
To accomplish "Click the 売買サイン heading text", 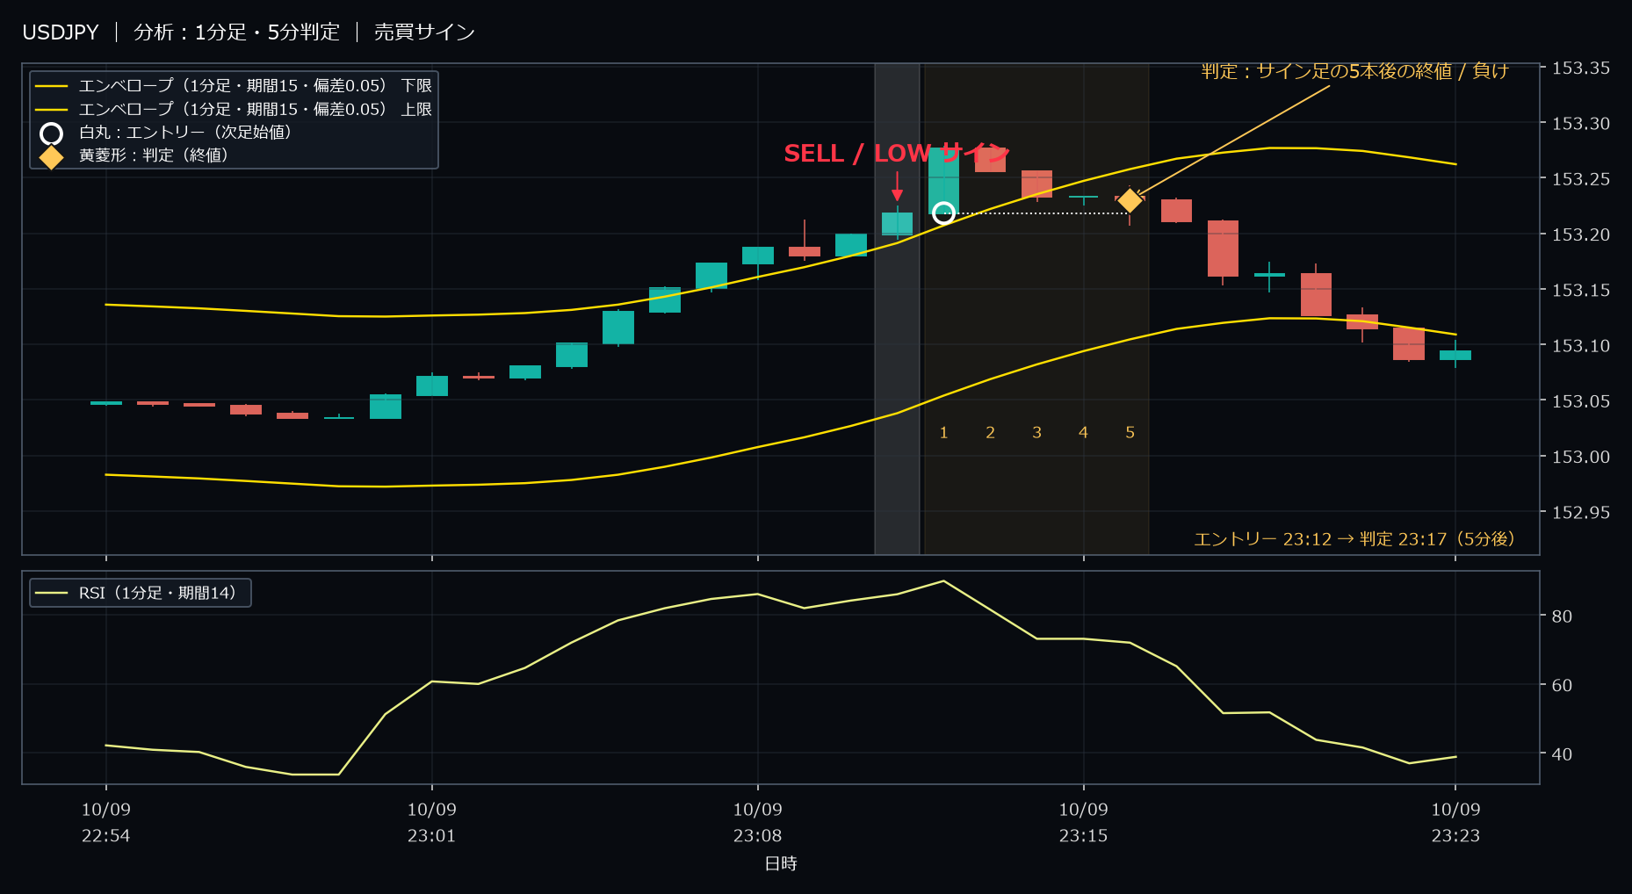I will (424, 32).
